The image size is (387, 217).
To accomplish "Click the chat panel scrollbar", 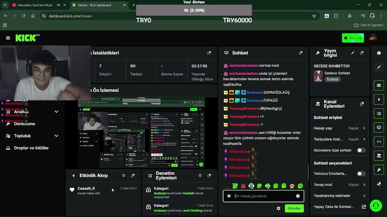I will pyautogui.click(x=308, y=172).
